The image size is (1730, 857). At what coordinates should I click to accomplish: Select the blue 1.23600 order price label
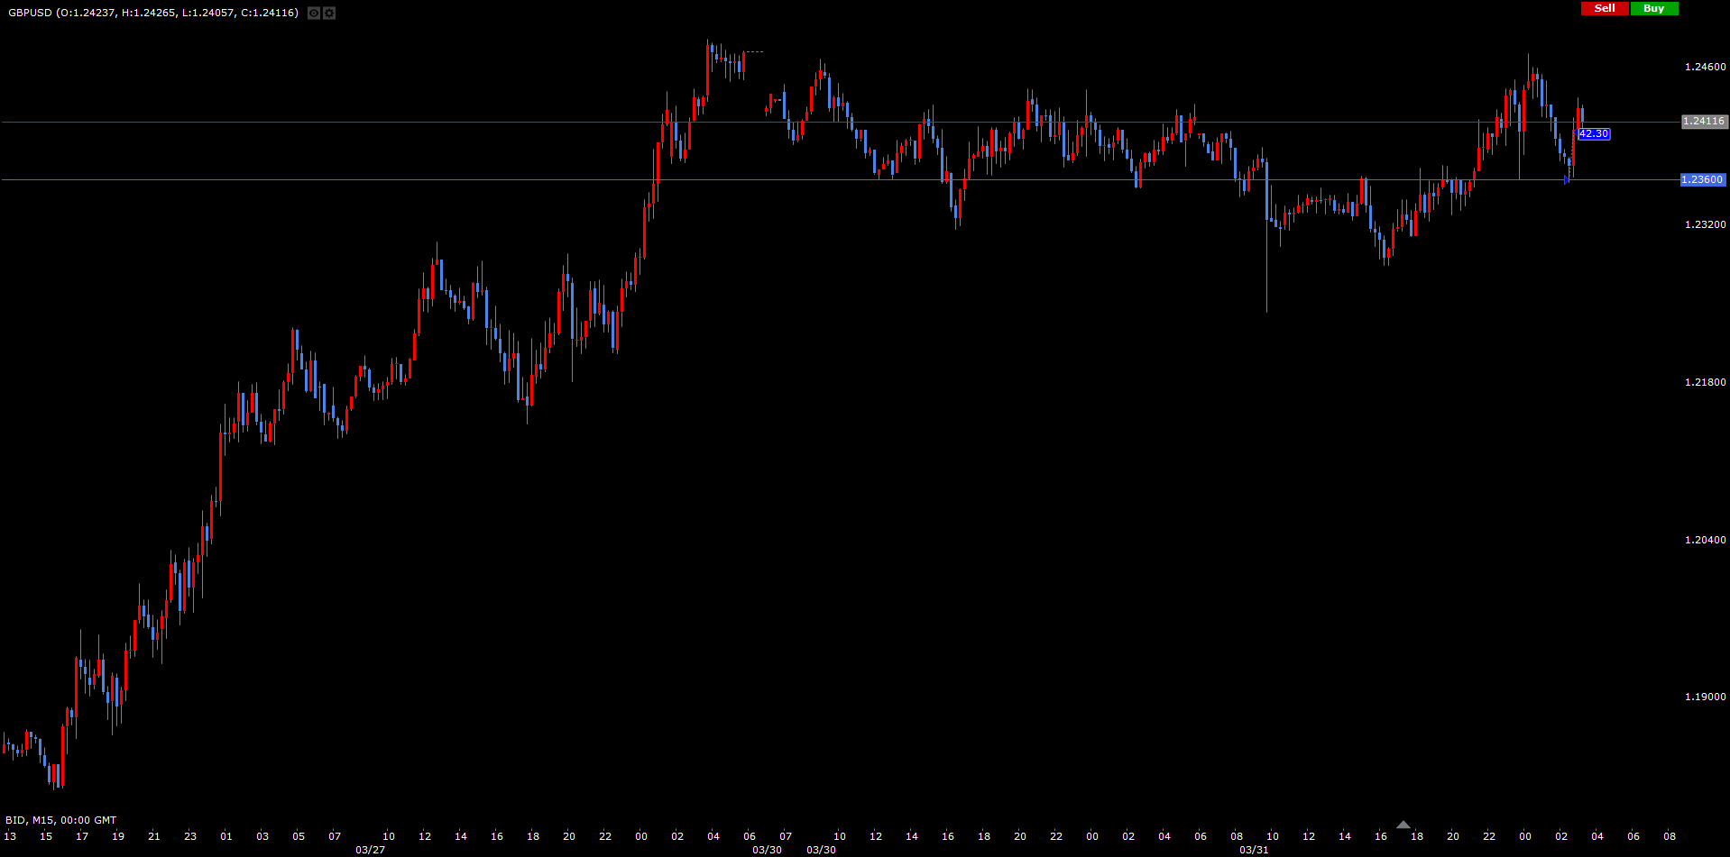[x=1702, y=179]
